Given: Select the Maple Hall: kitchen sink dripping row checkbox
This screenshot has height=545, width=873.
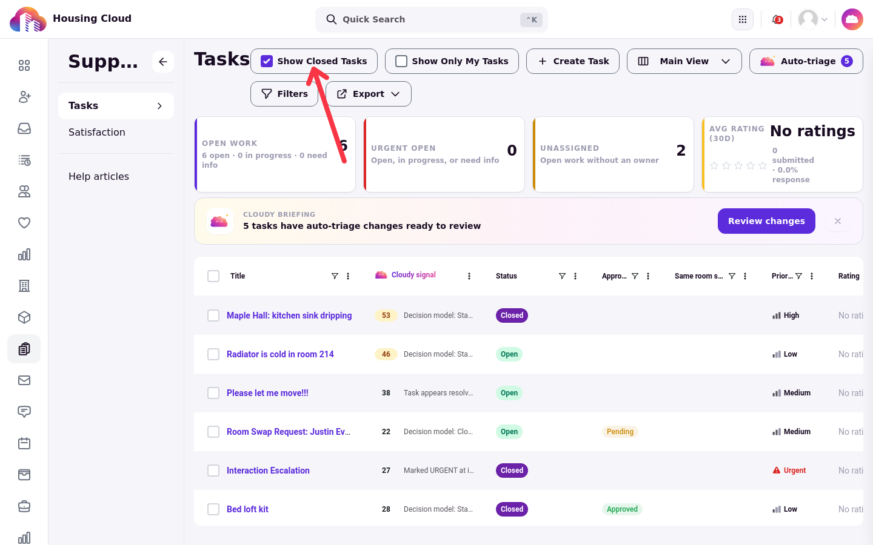Looking at the screenshot, I should [x=213, y=315].
